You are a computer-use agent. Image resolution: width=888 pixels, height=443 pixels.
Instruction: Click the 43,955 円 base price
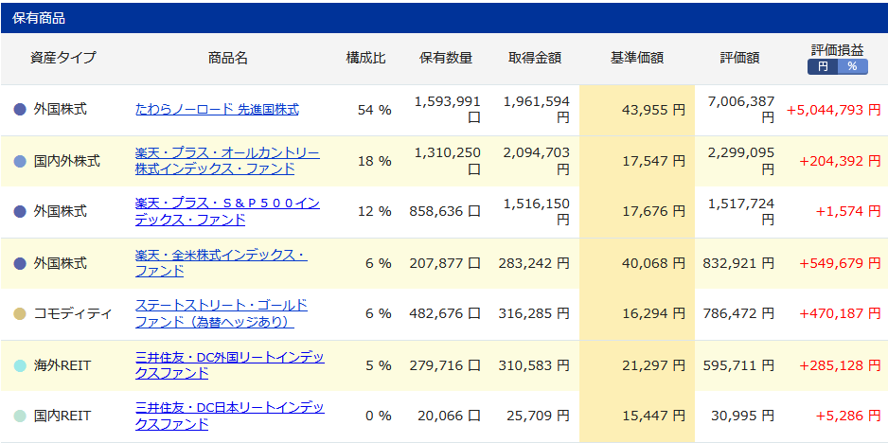654,110
